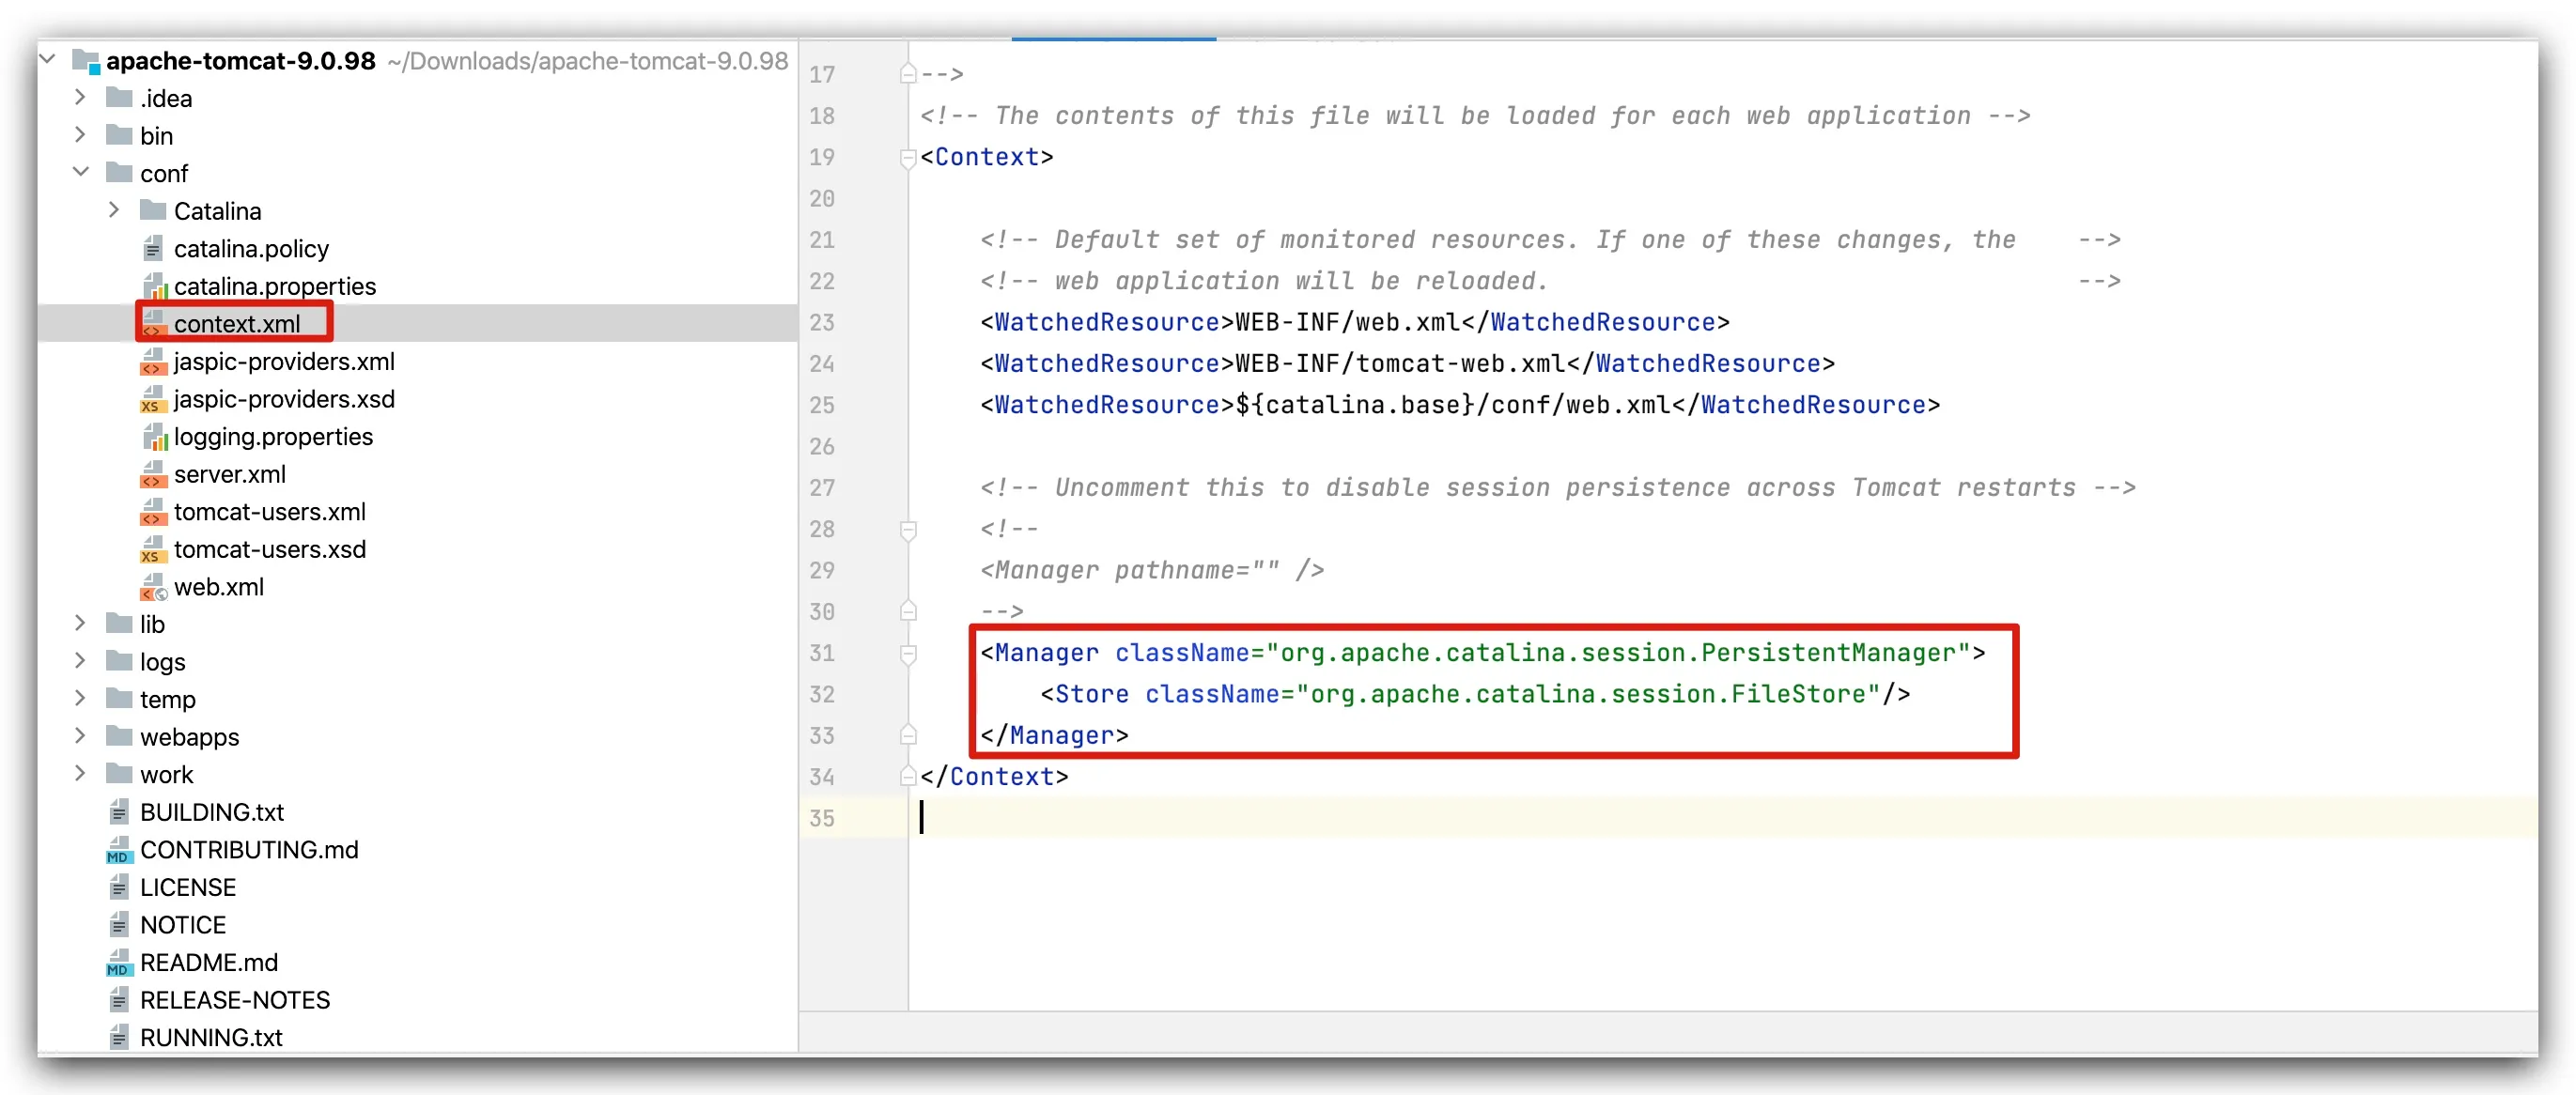Select server.xml in the project tree
2576x1095 pixels.
click(230, 473)
